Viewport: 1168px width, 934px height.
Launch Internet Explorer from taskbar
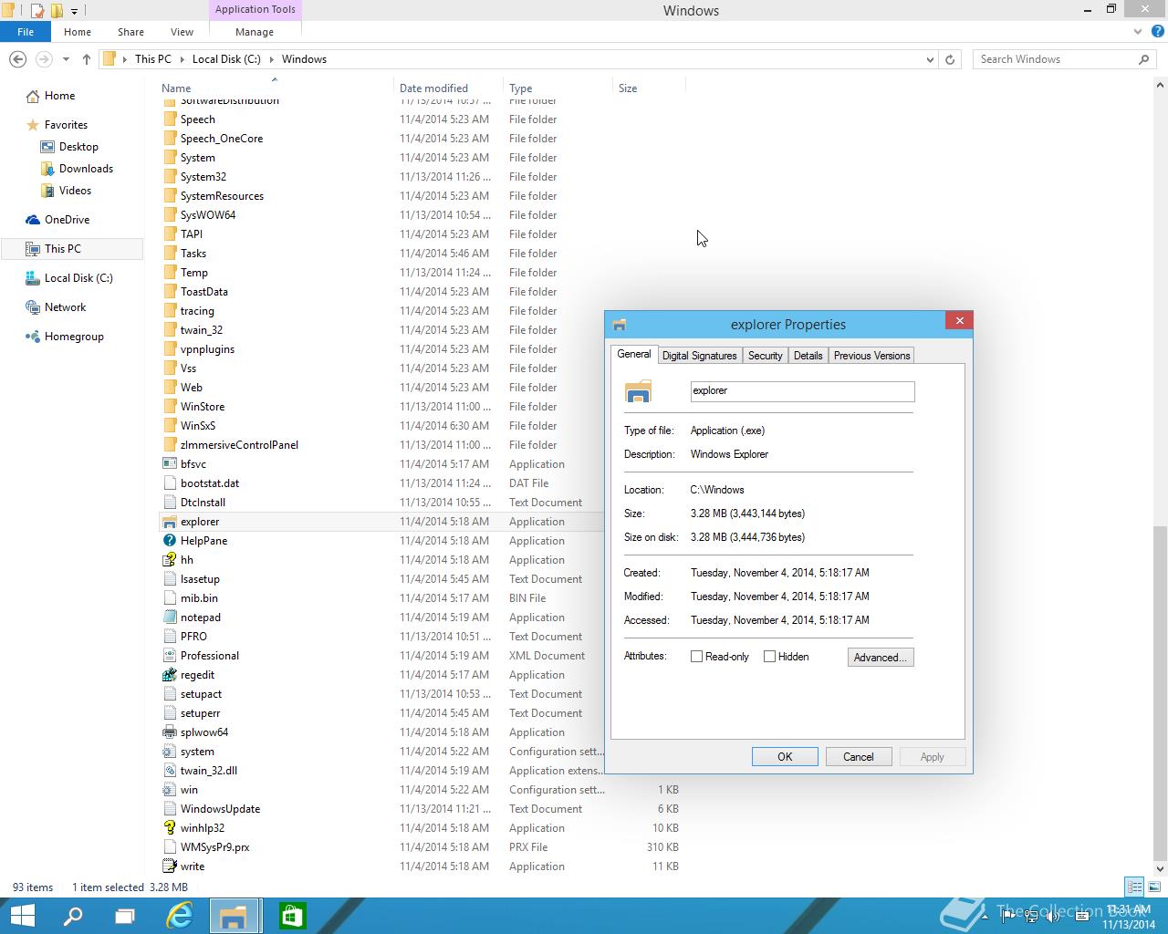point(180,916)
